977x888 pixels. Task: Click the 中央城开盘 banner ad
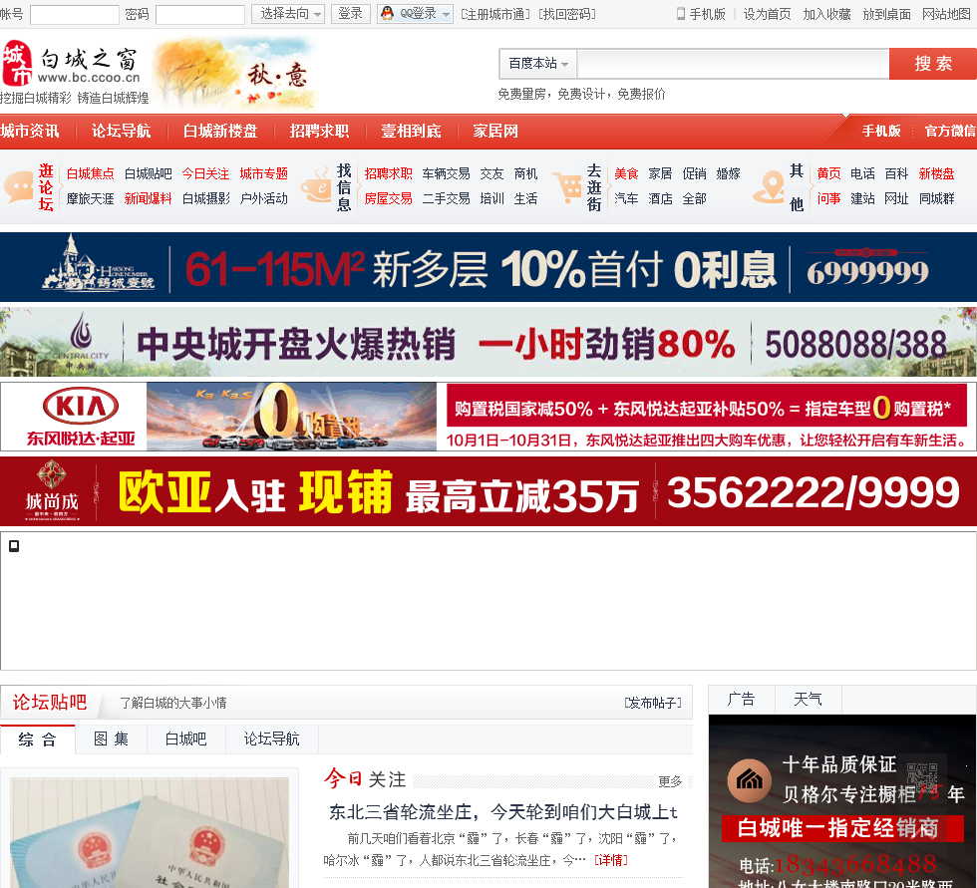pos(488,342)
